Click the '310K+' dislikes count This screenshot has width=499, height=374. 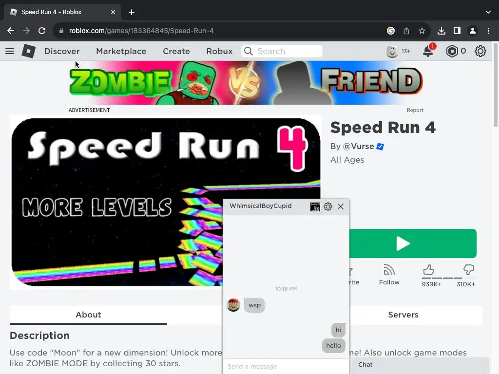click(x=466, y=284)
